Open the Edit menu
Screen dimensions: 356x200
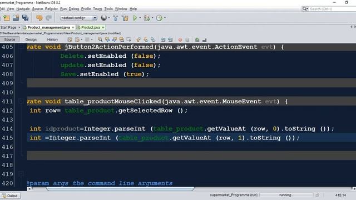2,9
